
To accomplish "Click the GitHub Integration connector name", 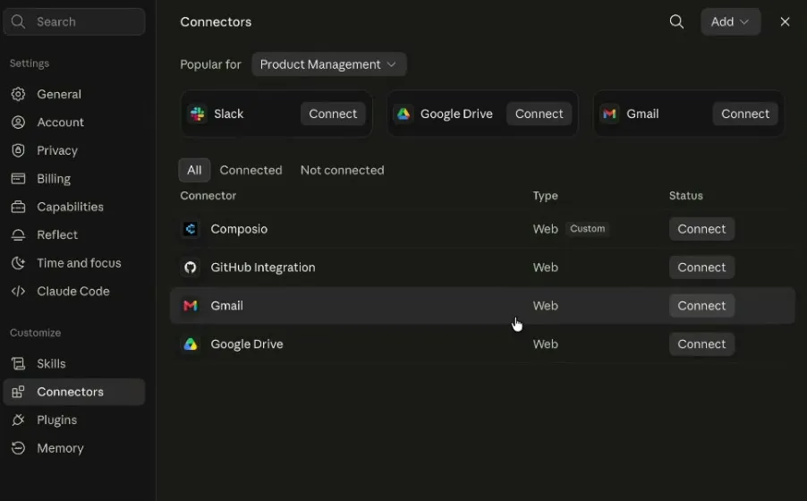I will coord(262,267).
